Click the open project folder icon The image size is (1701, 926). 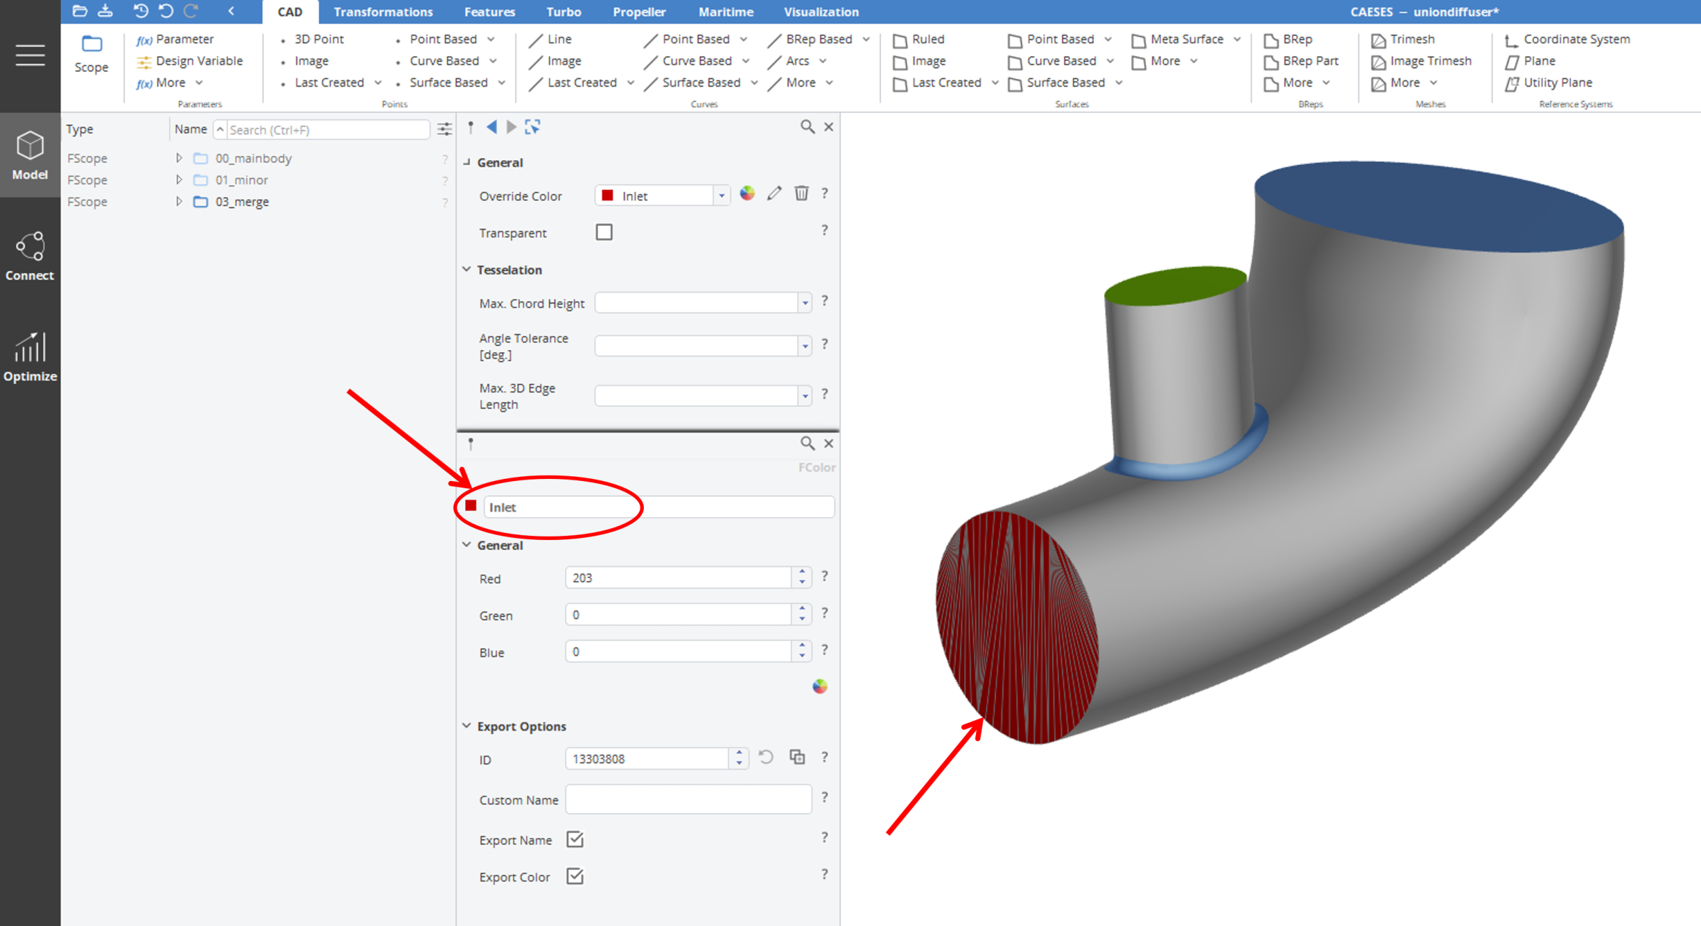click(80, 11)
